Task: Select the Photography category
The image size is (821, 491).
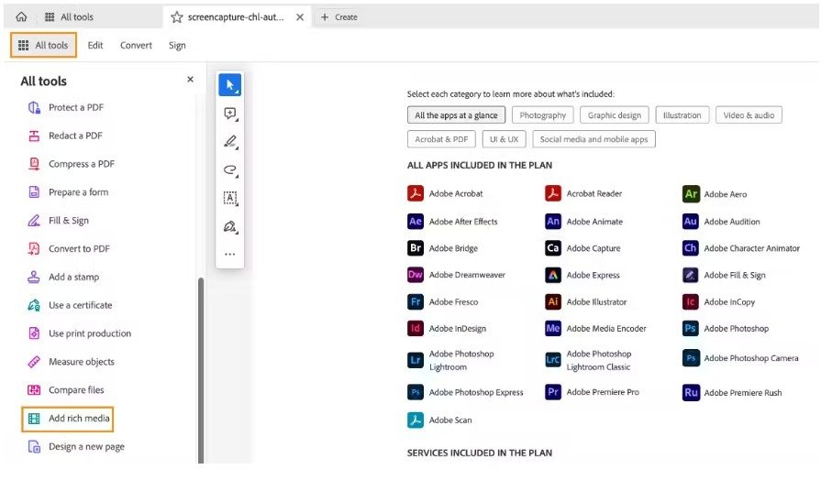Action: [542, 115]
